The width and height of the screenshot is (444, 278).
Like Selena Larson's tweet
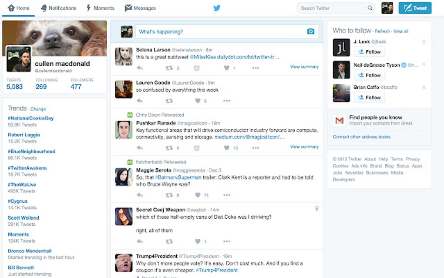[226, 68]
